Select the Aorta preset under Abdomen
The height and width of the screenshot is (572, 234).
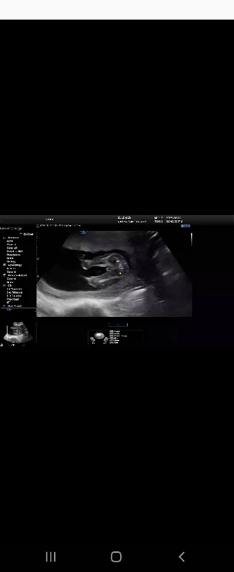10,241
